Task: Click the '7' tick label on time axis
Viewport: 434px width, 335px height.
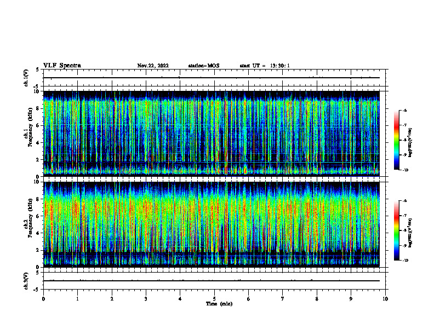Action: (283, 299)
